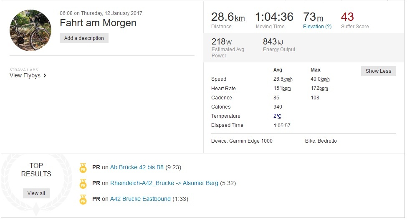Open the A42 Brücke Eastbound segment

[x=140, y=199]
